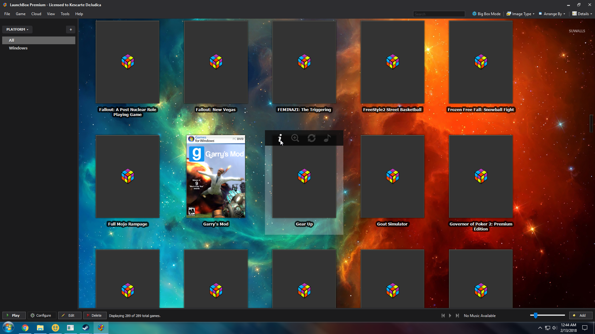The width and height of the screenshot is (595, 334).
Task: Open the Tools menu
Action: point(65,14)
